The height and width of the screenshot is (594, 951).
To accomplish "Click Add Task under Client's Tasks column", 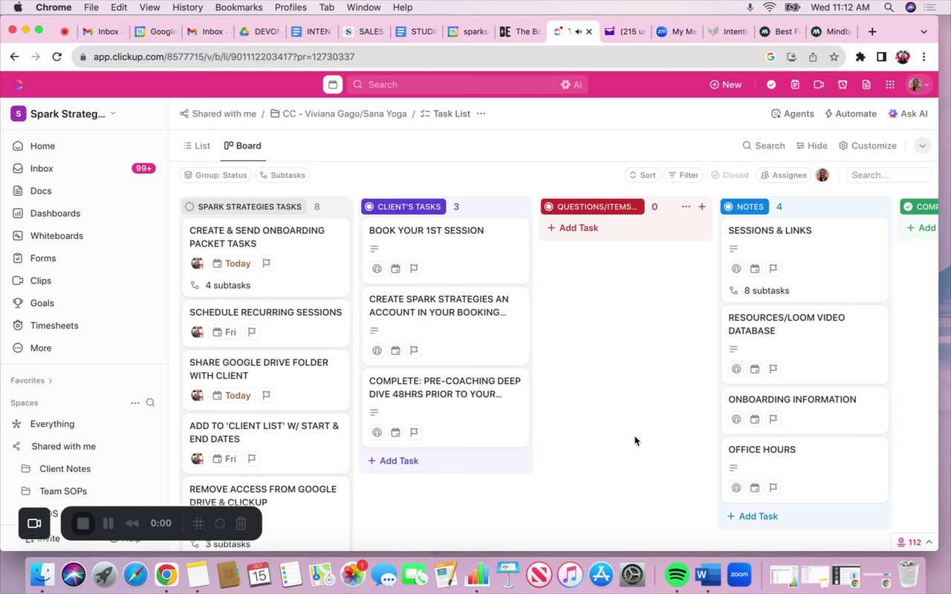I will click(393, 460).
